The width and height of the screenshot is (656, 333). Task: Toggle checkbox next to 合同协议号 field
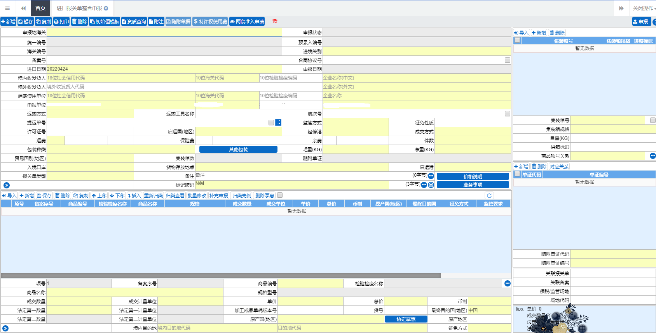pyautogui.click(x=507, y=60)
